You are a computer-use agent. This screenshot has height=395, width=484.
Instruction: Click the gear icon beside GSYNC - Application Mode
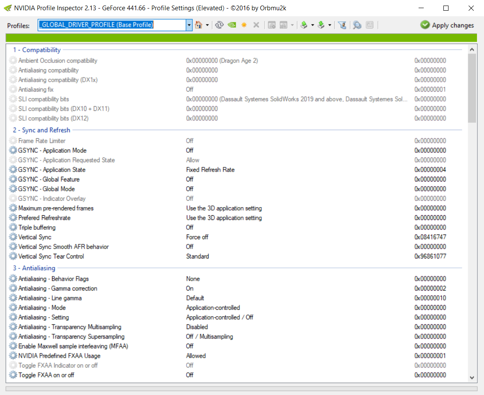pos(13,150)
